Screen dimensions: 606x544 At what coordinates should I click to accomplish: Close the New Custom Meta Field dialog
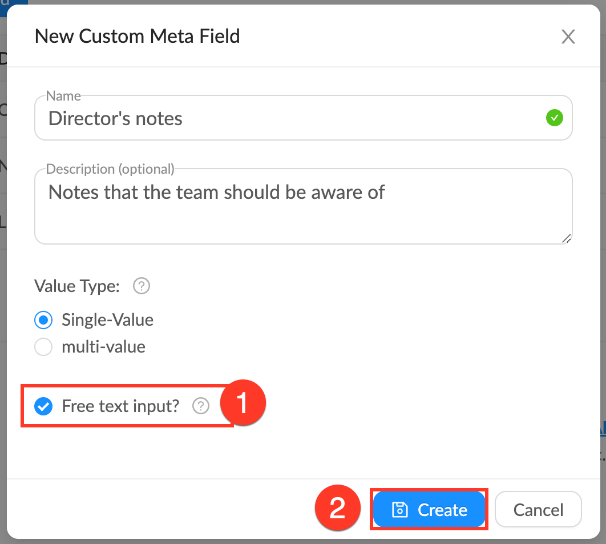pos(568,37)
